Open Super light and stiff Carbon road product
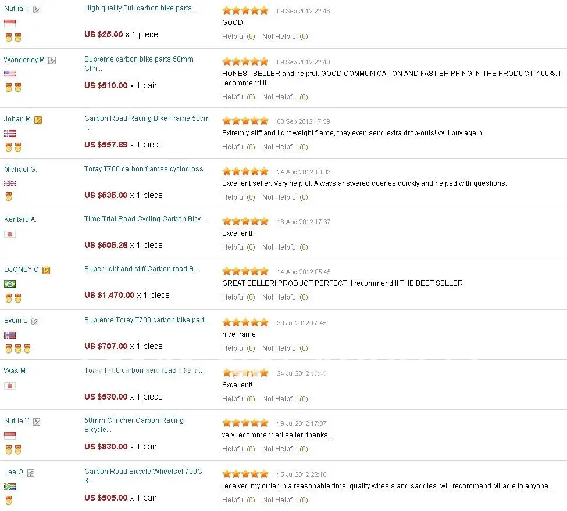 point(141,268)
